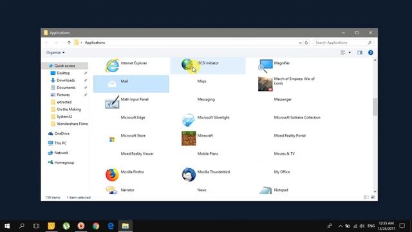Screen dimensions: 412x232
Task: Open Wondershare Filmora folder in sidebar
Action: point(72,124)
